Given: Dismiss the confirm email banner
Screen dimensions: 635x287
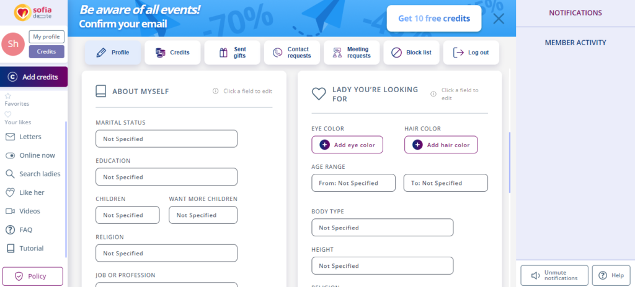Looking at the screenshot, I should pos(499,19).
